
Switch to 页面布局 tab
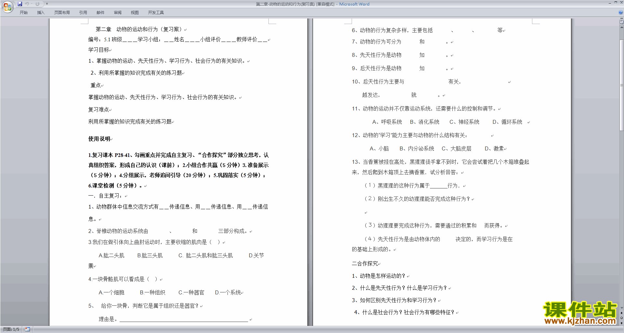[x=62, y=12]
